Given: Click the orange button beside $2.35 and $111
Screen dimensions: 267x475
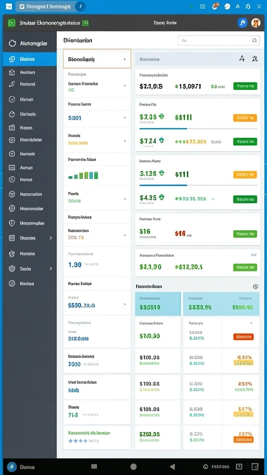Looking at the screenshot, I should [245, 118].
